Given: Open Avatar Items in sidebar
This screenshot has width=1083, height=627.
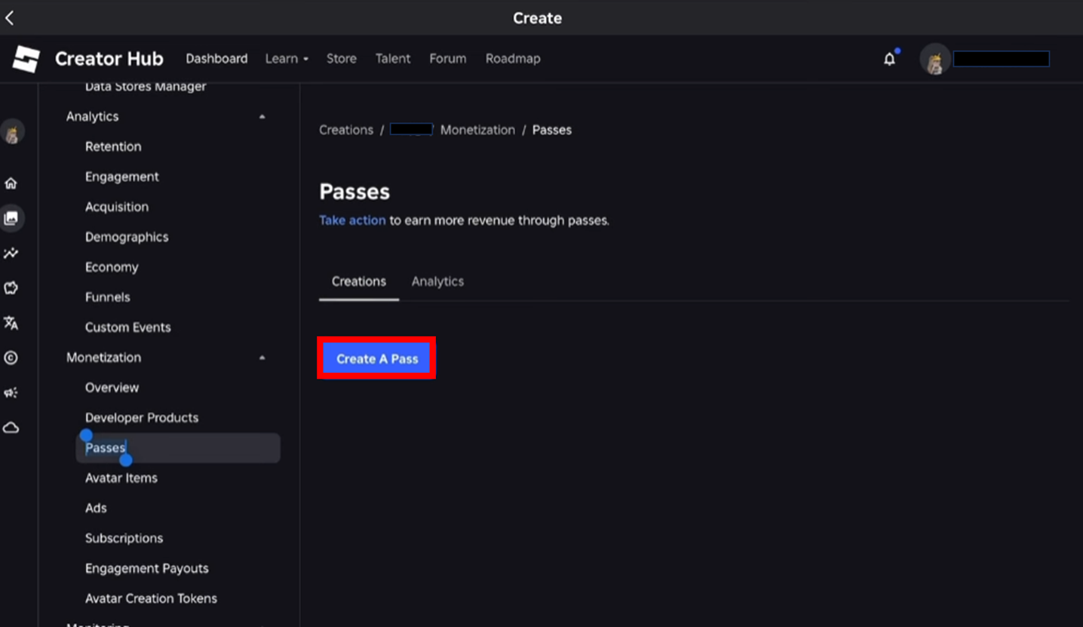Looking at the screenshot, I should [x=121, y=478].
